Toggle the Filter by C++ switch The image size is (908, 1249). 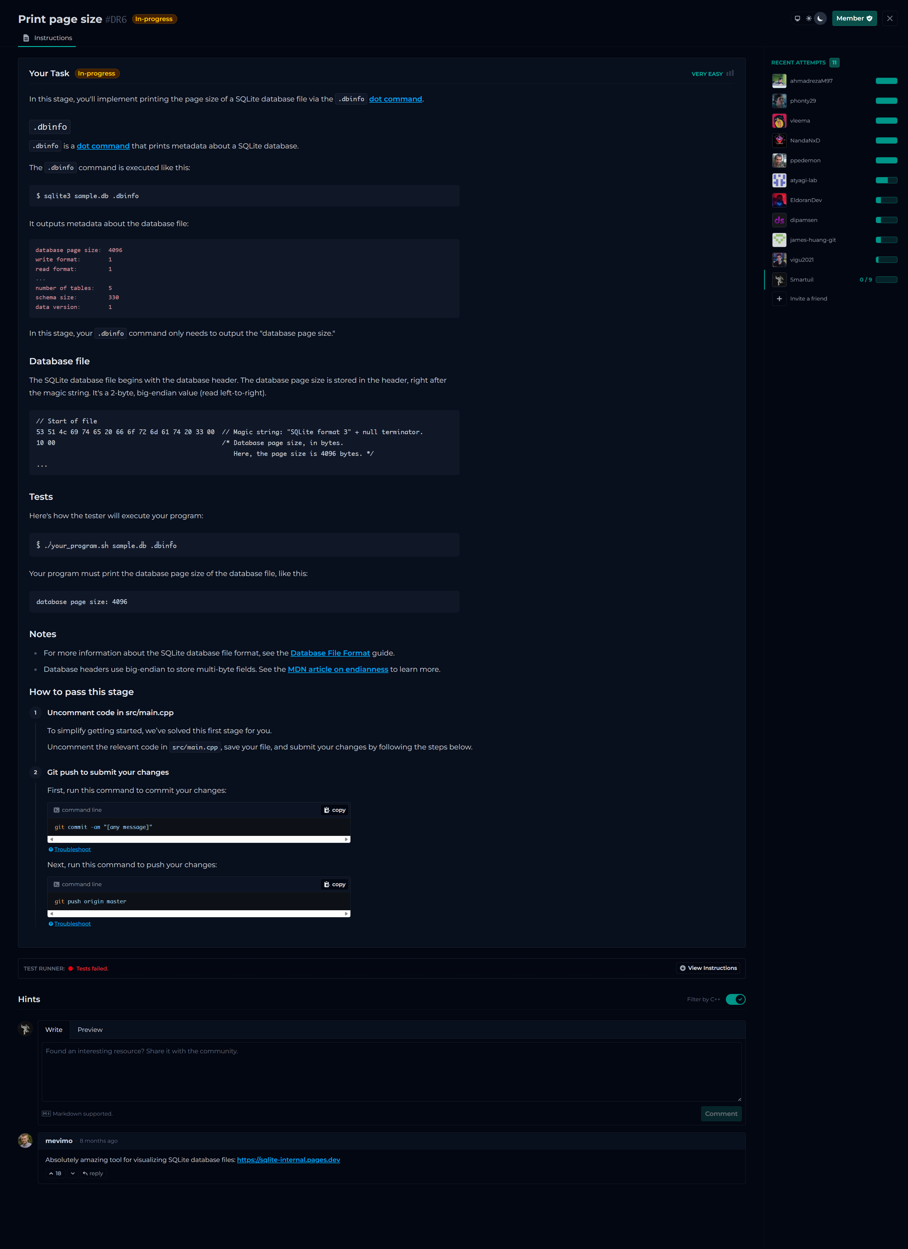pyautogui.click(x=735, y=999)
